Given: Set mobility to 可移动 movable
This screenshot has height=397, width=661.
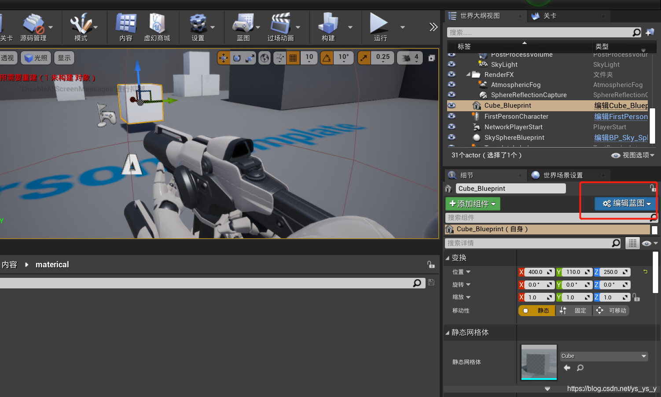Looking at the screenshot, I should coord(611,311).
